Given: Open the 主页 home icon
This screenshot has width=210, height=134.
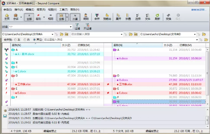Looking at the screenshot, I should [7, 17].
